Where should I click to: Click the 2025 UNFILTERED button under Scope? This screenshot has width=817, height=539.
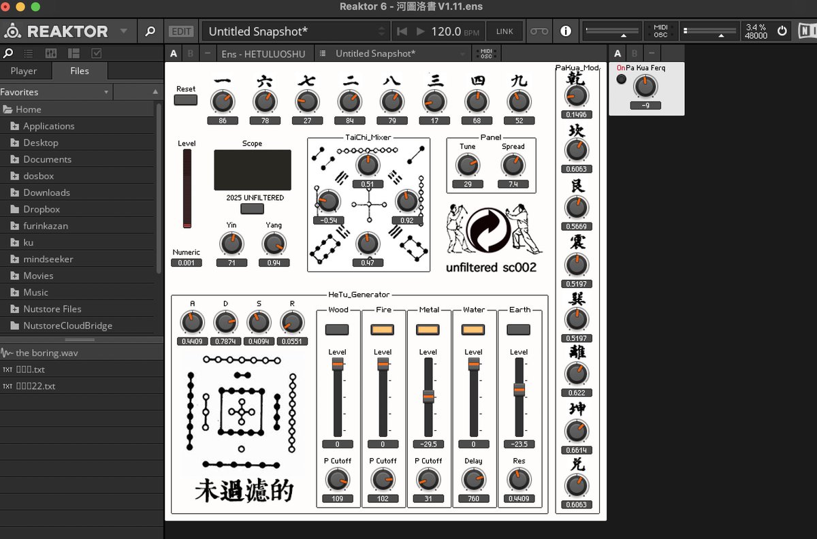click(252, 209)
